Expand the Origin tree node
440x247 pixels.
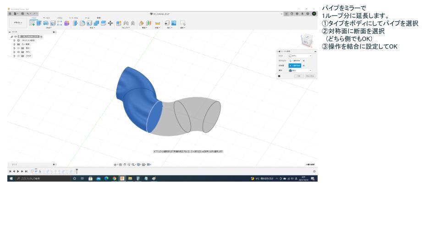click(15, 48)
